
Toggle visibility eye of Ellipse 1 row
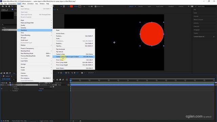pos(1,89)
